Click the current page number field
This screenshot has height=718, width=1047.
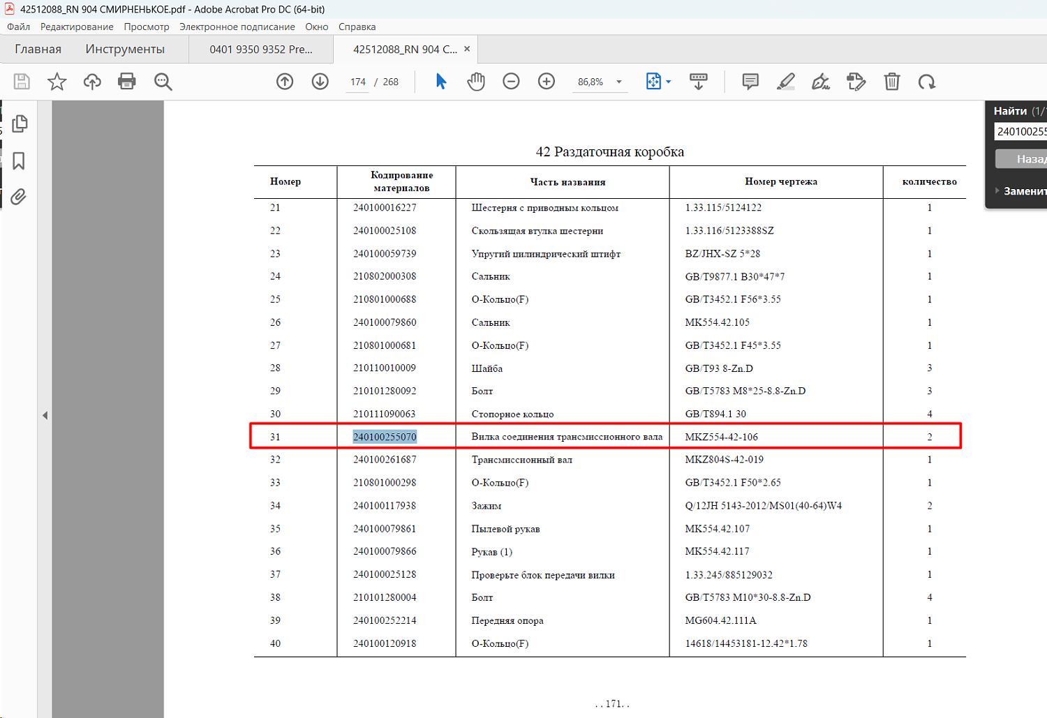(358, 82)
